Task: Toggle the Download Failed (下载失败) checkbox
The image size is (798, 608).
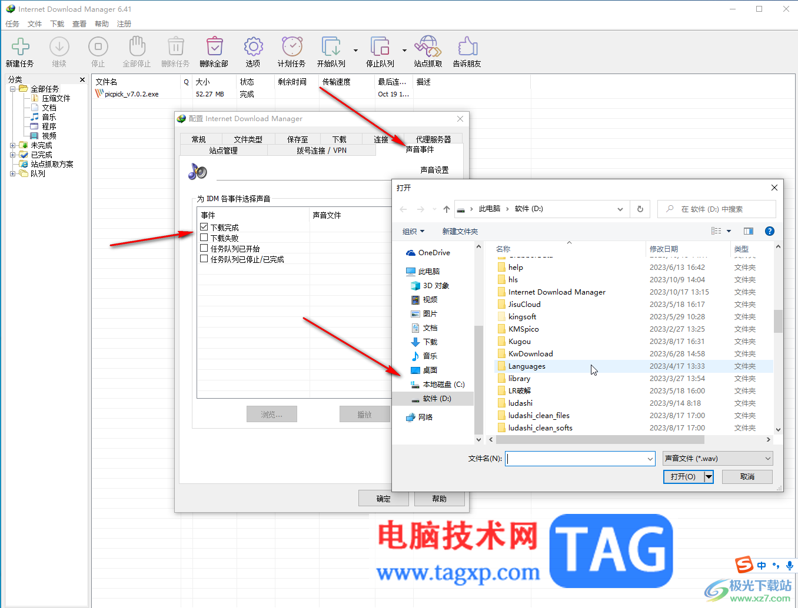Action: tap(204, 238)
